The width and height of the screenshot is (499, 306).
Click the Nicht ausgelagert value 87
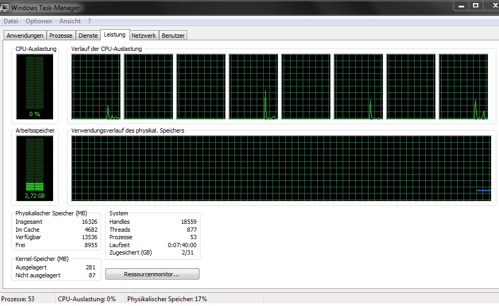92,275
